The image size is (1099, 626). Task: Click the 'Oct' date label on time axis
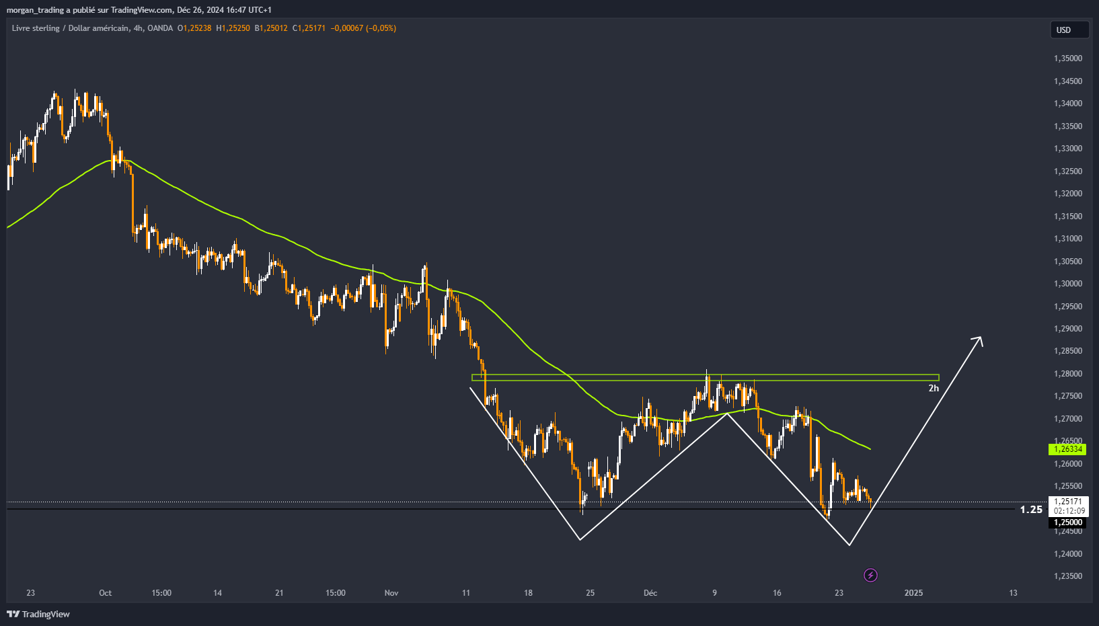105,593
